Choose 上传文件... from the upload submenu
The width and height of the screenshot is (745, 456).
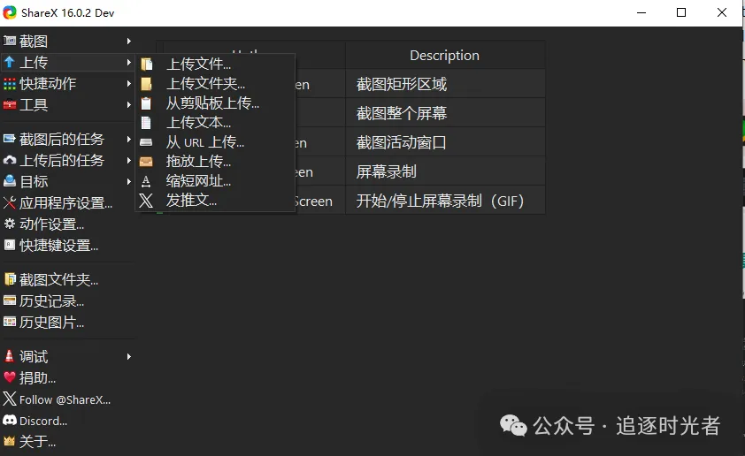[216, 64]
